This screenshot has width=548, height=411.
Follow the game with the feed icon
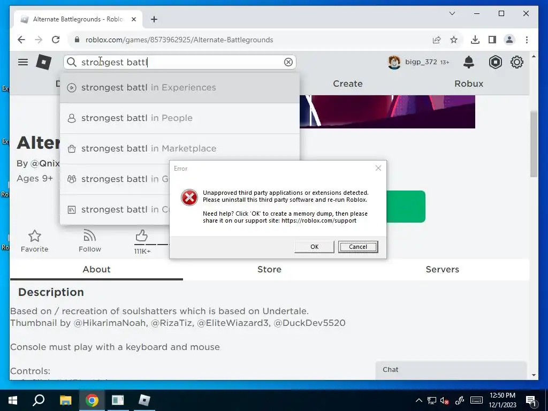(90, 236)
